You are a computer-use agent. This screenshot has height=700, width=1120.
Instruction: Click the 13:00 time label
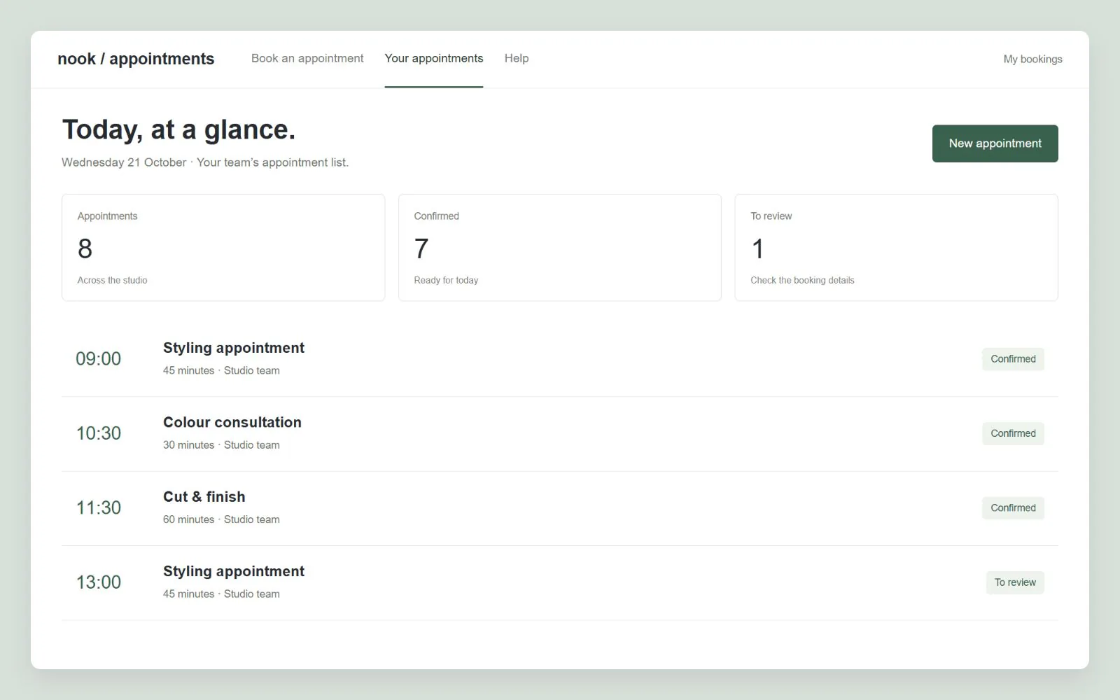click(99, 582)
